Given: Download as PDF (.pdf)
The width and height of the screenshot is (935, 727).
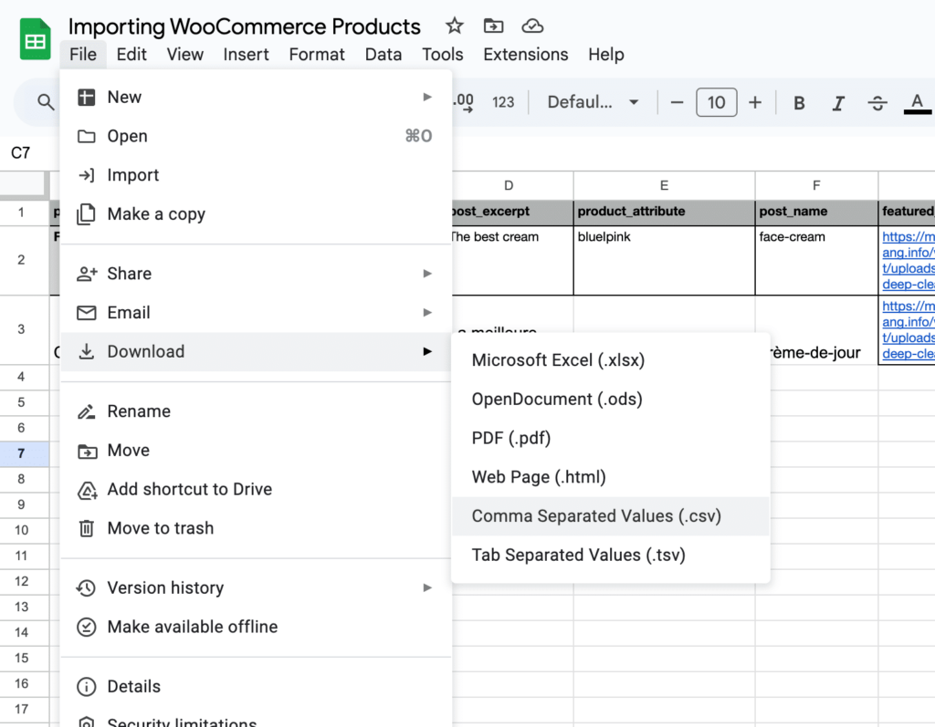Looking at the screenshot, I should [611, 438].
